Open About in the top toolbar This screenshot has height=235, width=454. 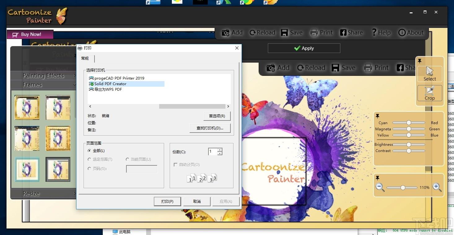tap(411, 33)
